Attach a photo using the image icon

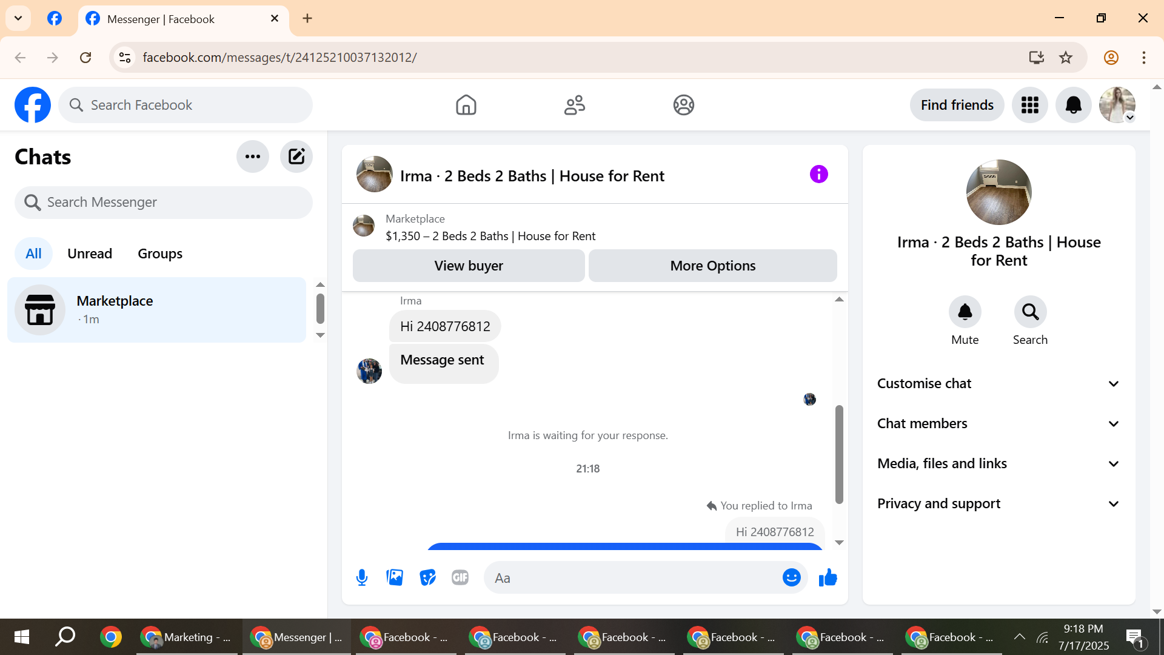pyautogui.click(x=395, y=578)
